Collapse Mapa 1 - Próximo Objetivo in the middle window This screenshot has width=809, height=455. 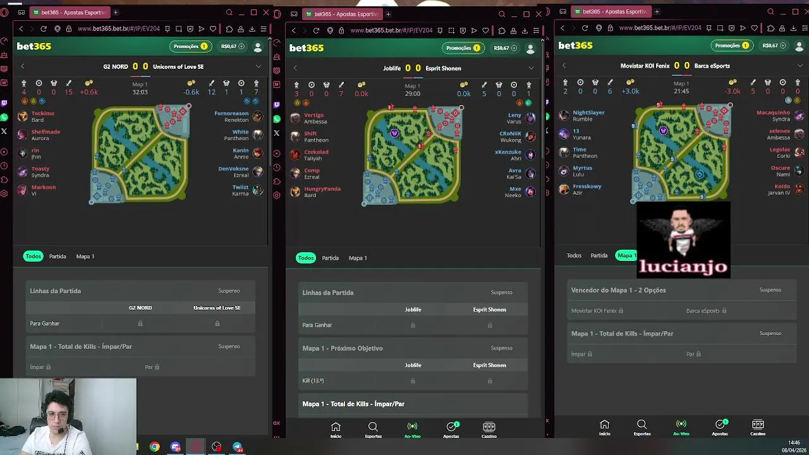[x=413, y=348]
